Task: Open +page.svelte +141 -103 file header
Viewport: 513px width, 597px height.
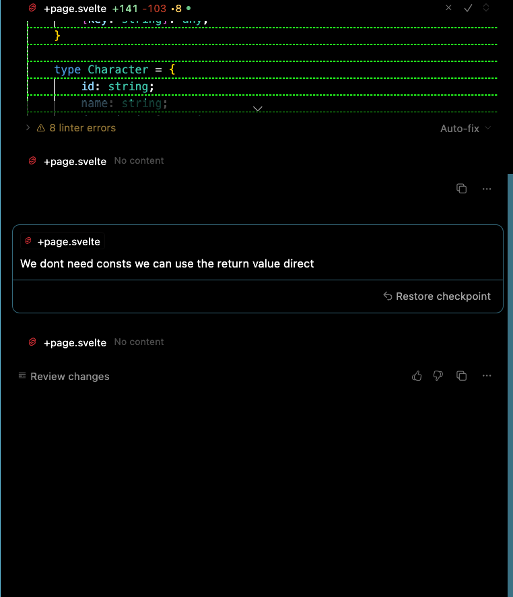Action: click(x=110, y=8)
